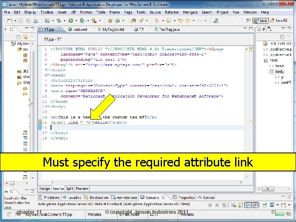Click the Open Type folder icon
The width and height of the screenshot is (296, 222).
point(134,21)
